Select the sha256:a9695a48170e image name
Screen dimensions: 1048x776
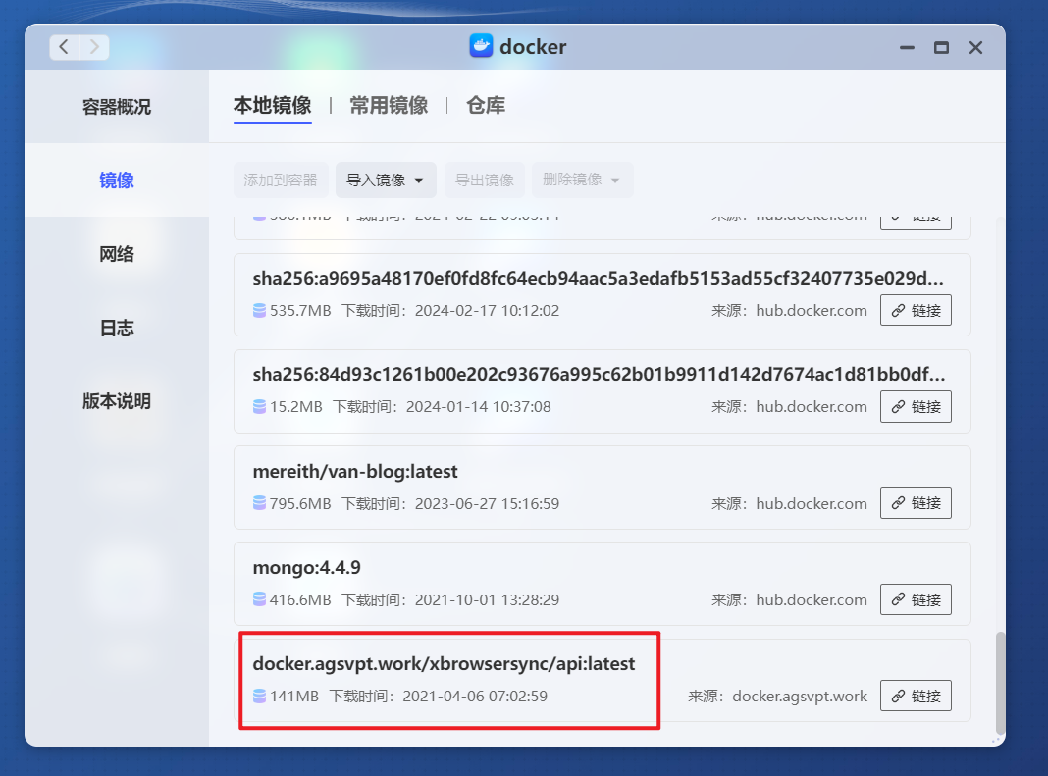(x=599, y=279)
